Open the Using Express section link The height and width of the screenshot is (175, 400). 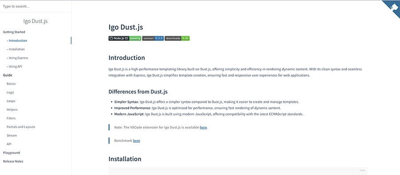pyautogui.click(x=18, y=58)
